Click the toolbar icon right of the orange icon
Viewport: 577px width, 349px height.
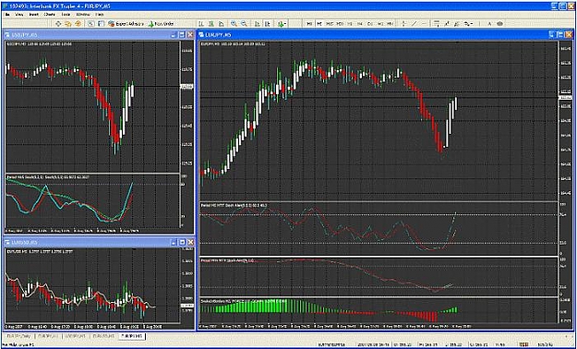click(90, 24)
